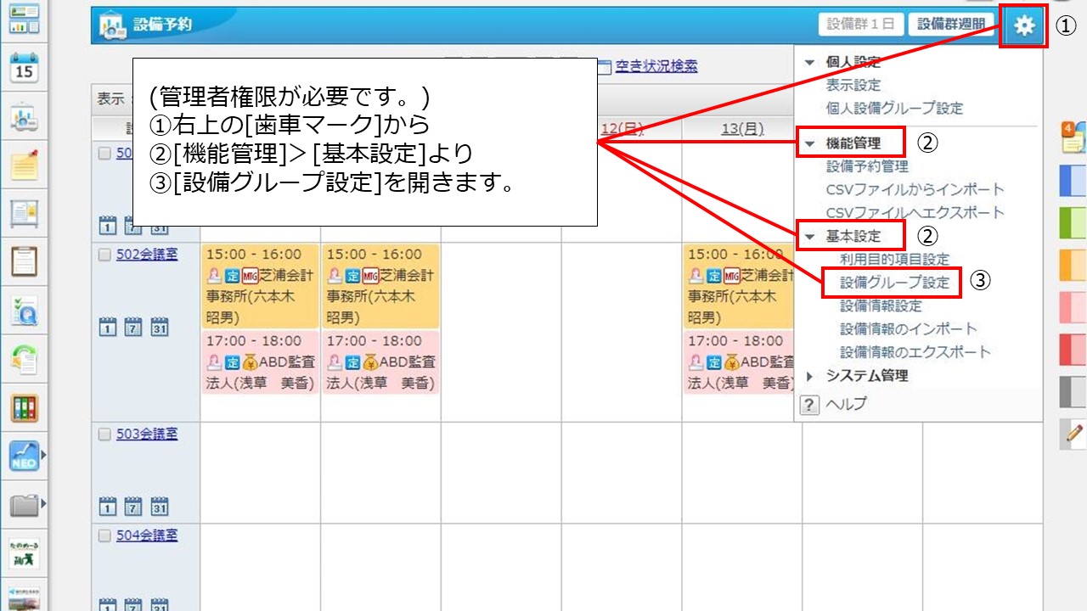Open the brown clipboard sidebar icon

(25, 261)
